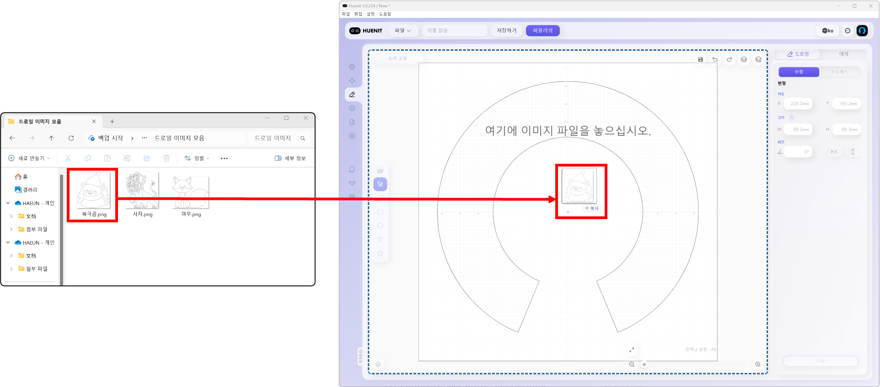The width and height of the screenshot is (880, 387).
Task: Pick the star shape tool
Action: pyautogui.click(x=380, y=253)
